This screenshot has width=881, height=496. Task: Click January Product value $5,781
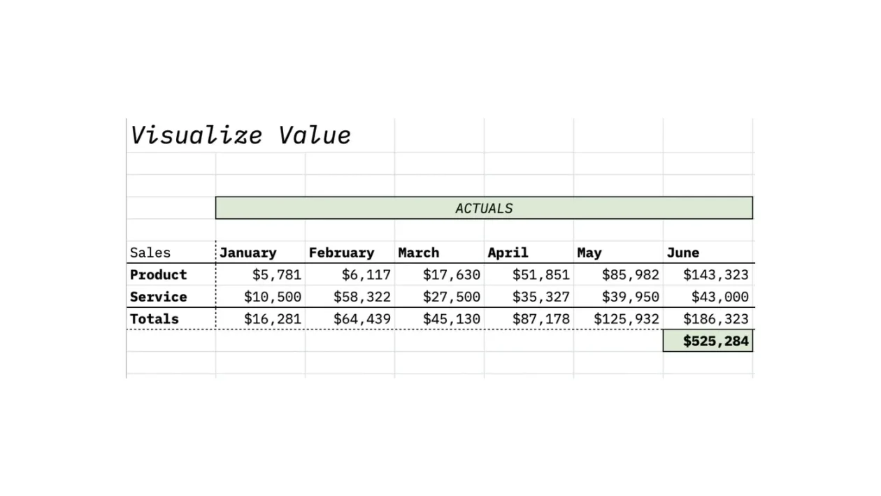(276, 274)
